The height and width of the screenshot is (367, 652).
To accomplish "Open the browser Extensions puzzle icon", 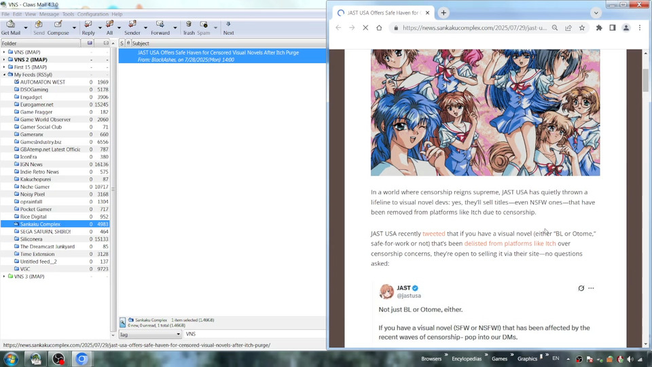I will pos(599,28).
